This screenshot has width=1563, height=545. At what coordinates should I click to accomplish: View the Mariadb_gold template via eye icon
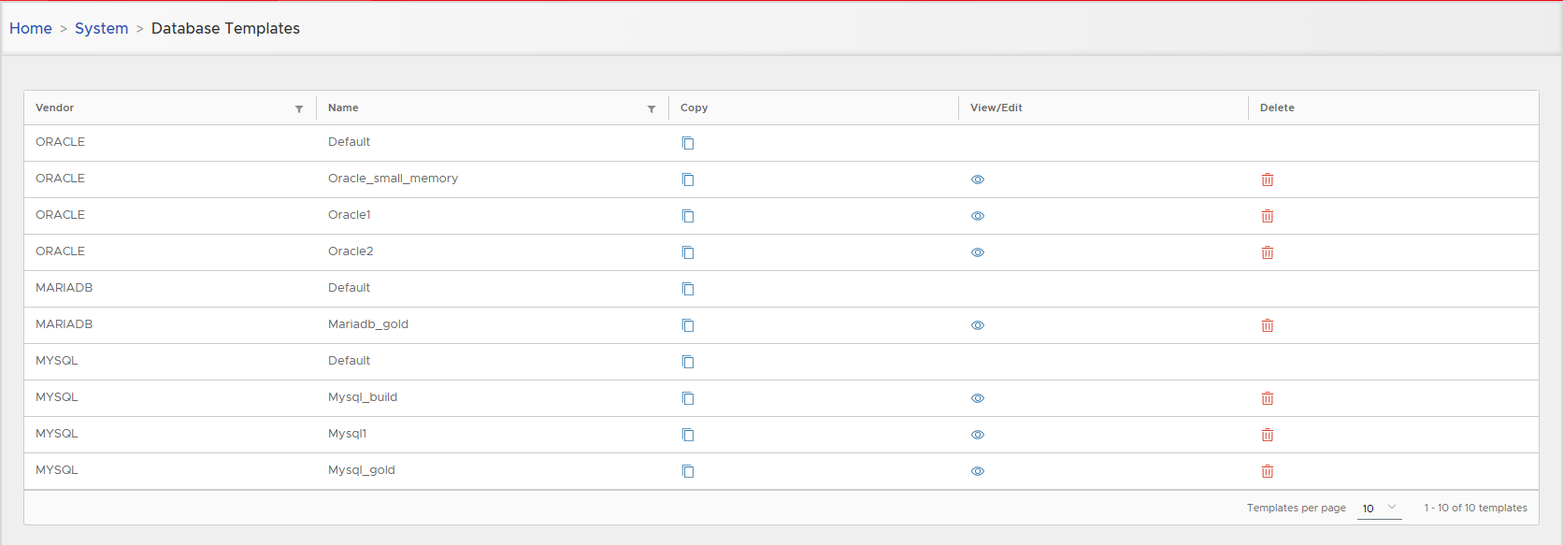point(978,325)
